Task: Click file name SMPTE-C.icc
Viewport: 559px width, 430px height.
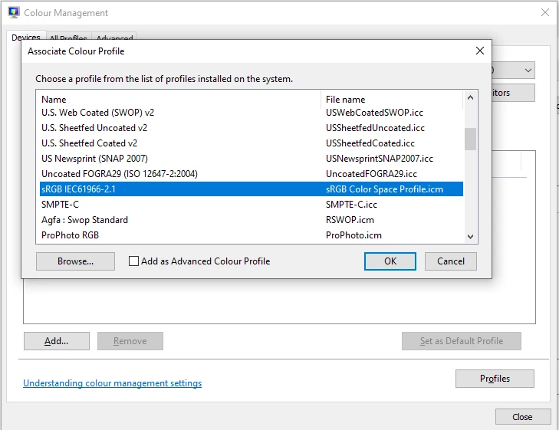Action: (351, 205)
